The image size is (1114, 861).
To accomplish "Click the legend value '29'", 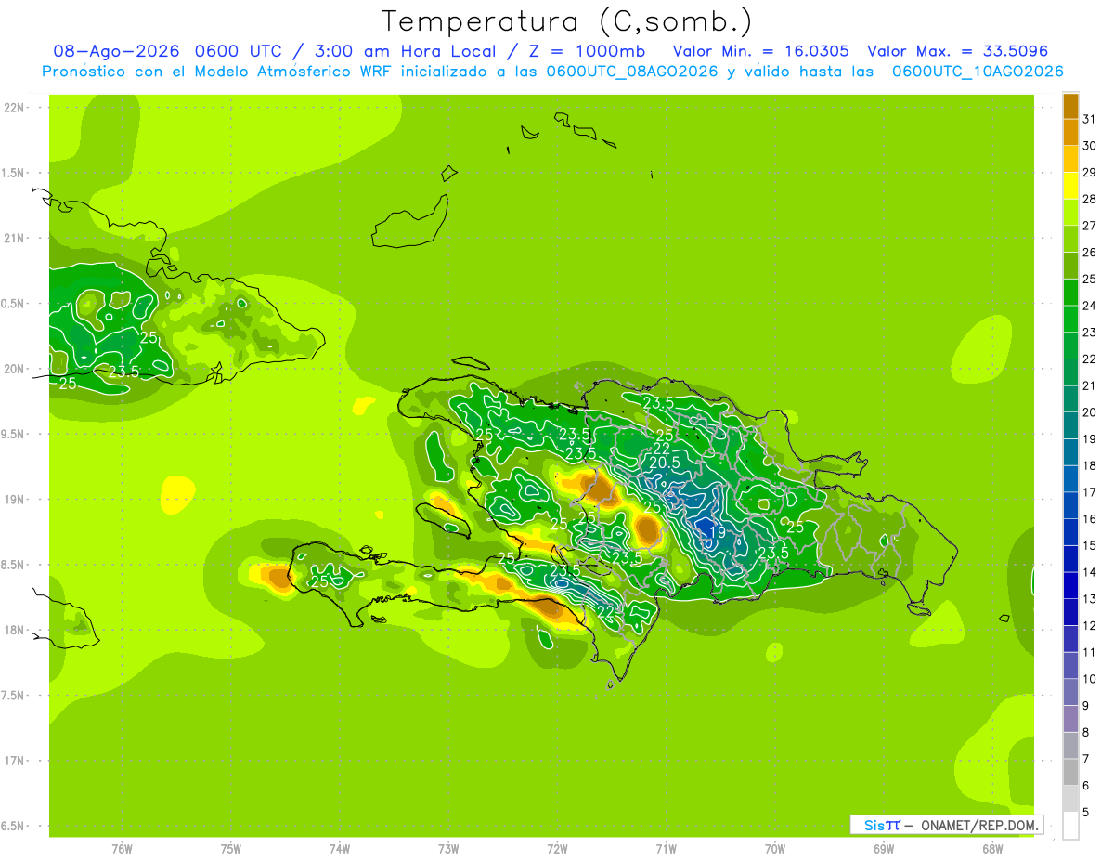I will (1089, 173).
